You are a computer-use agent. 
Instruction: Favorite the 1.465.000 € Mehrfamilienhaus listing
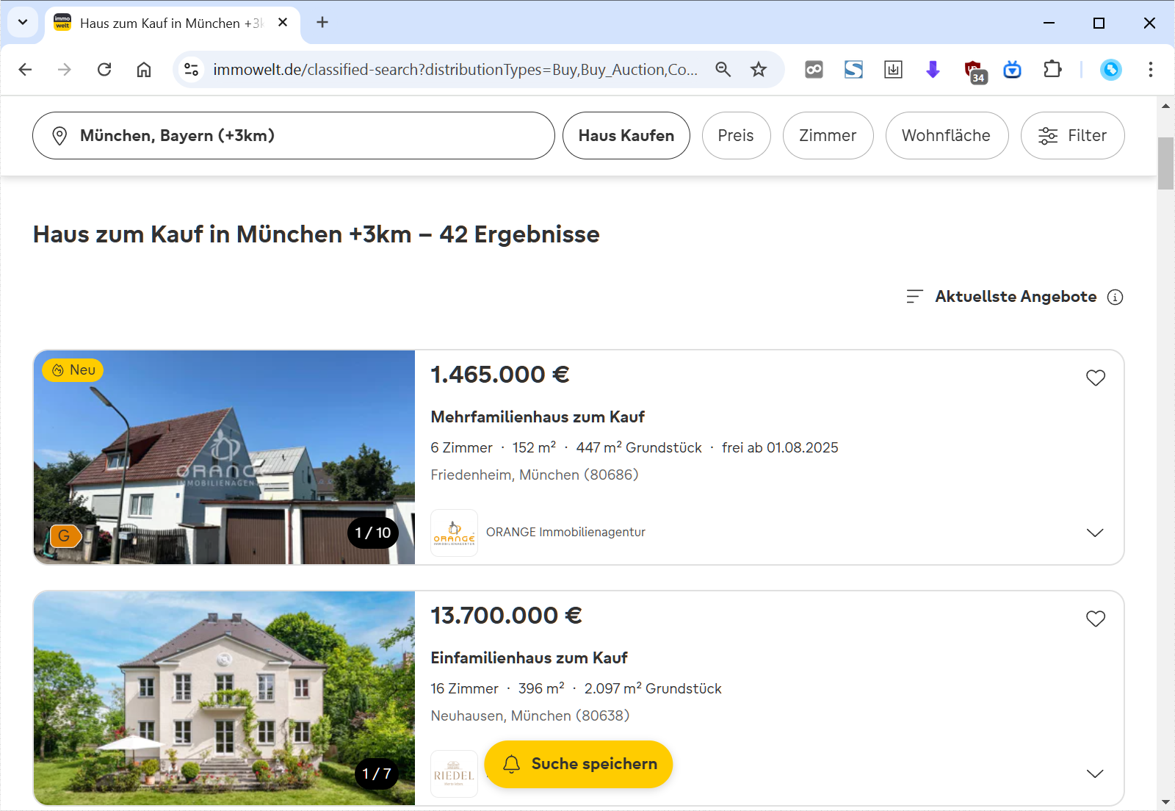1095,378
